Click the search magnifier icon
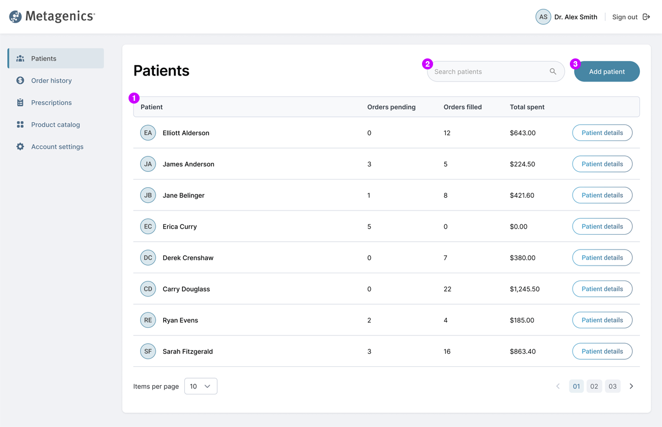The image size is (662, 427). (x=553, y=72)
